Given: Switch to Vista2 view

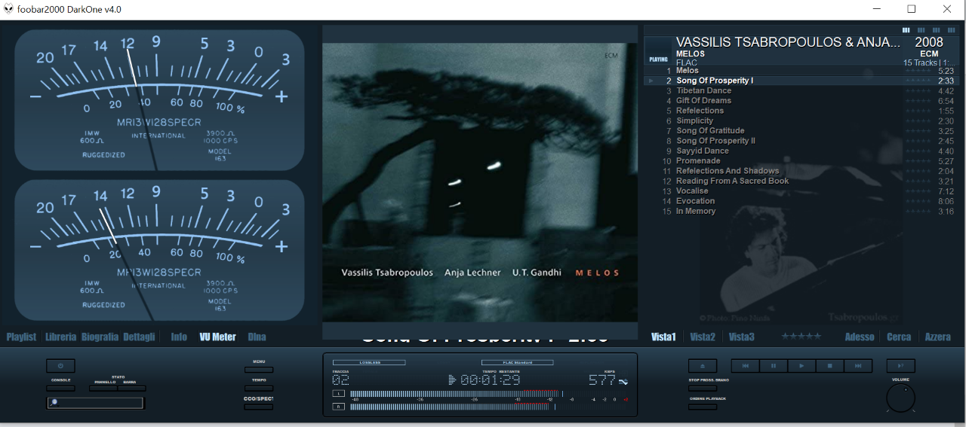Looking at the screenshot, I should pyautogui.click(x=703, y=337).
